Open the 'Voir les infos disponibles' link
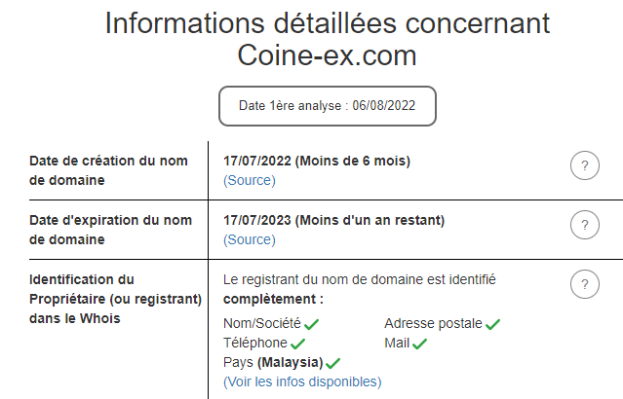The height and width of the screenshot is (399, 623). click(x=302, y=381)
